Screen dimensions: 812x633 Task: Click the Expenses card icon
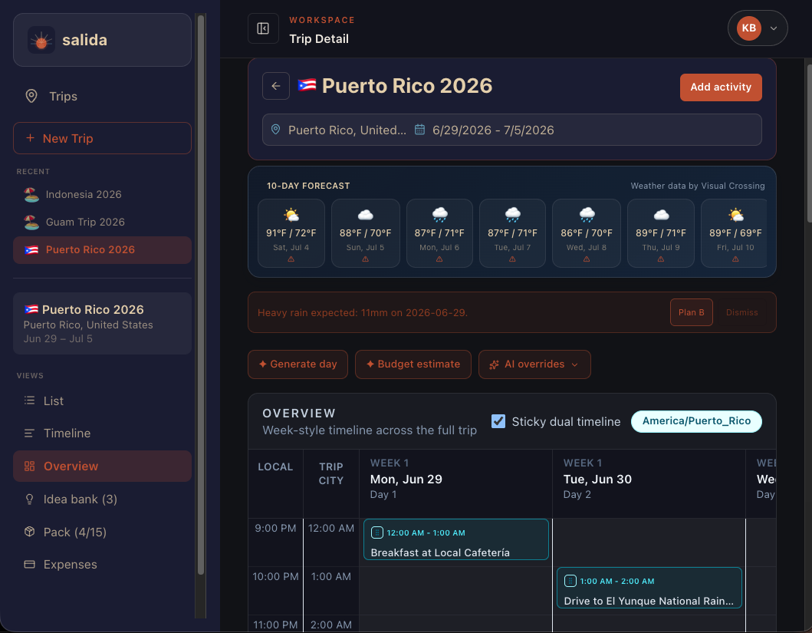pyautogui.click(x=29, y=564)
